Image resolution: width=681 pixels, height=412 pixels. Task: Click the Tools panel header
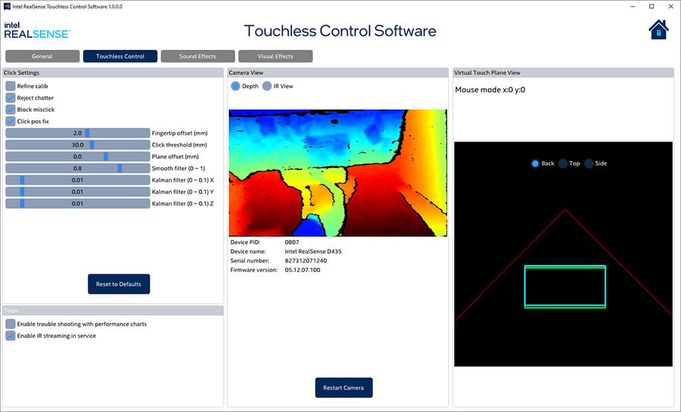(113, 310)
